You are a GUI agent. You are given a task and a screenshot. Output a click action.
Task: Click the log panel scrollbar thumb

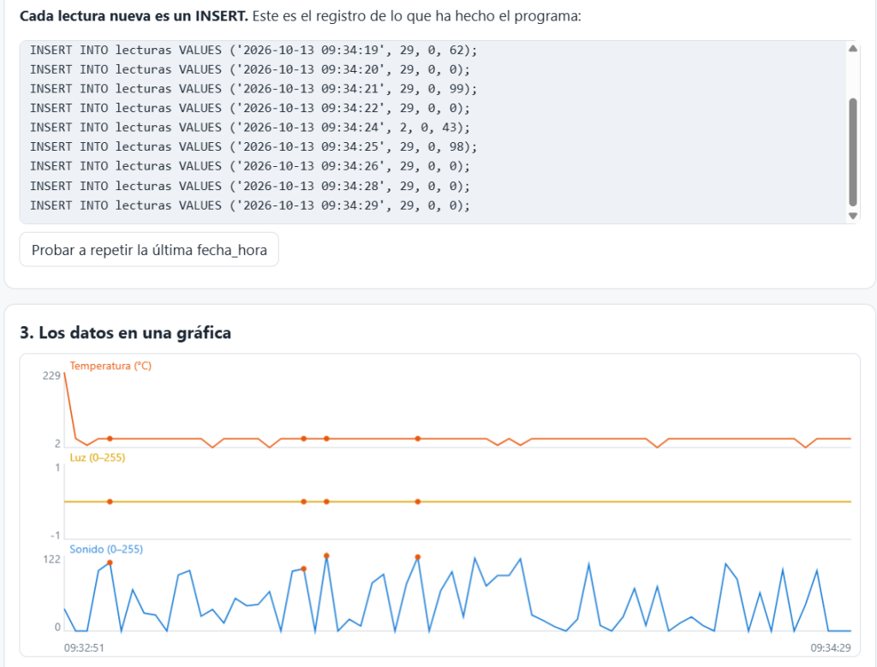(853, 152)
